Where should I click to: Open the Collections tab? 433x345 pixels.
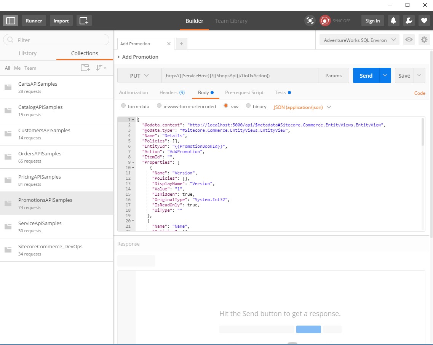click(85, 53)
